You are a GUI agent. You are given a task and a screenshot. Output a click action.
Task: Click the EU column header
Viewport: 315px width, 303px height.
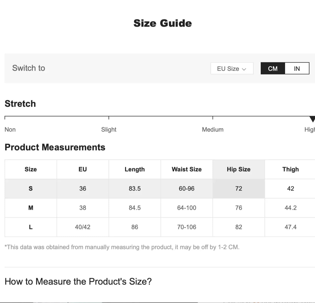tap(83, 169)
